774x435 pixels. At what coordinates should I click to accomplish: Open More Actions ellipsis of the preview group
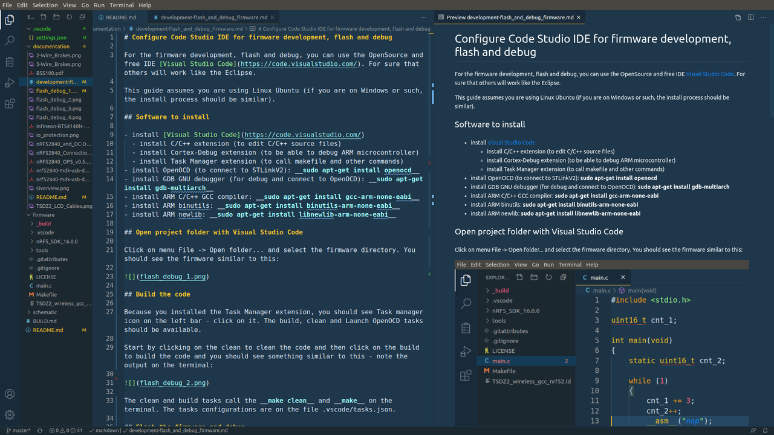tap(764, 18)
